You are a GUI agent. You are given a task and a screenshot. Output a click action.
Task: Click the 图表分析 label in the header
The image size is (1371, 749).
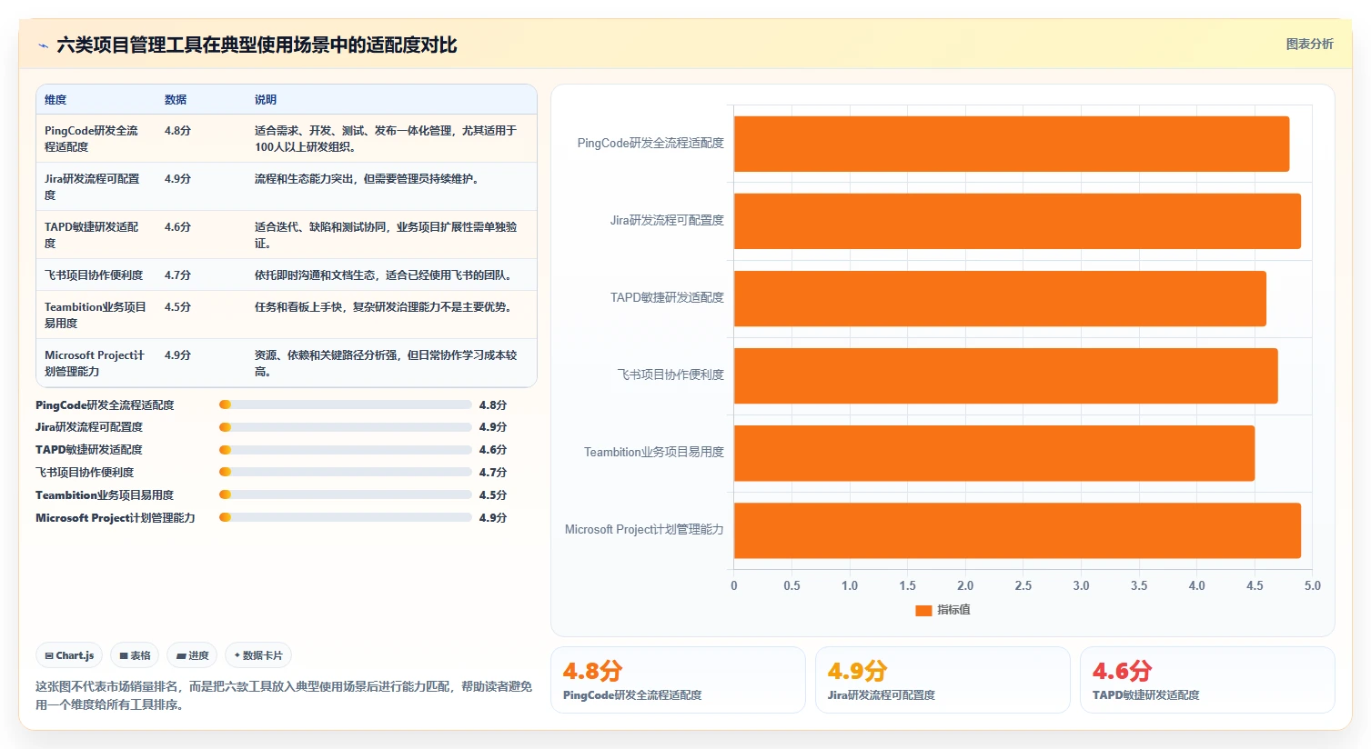pos(1309,44)
